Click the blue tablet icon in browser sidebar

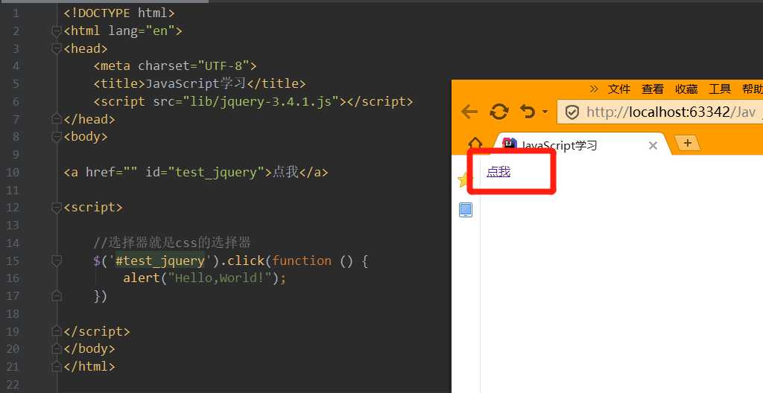click(466, 210)
